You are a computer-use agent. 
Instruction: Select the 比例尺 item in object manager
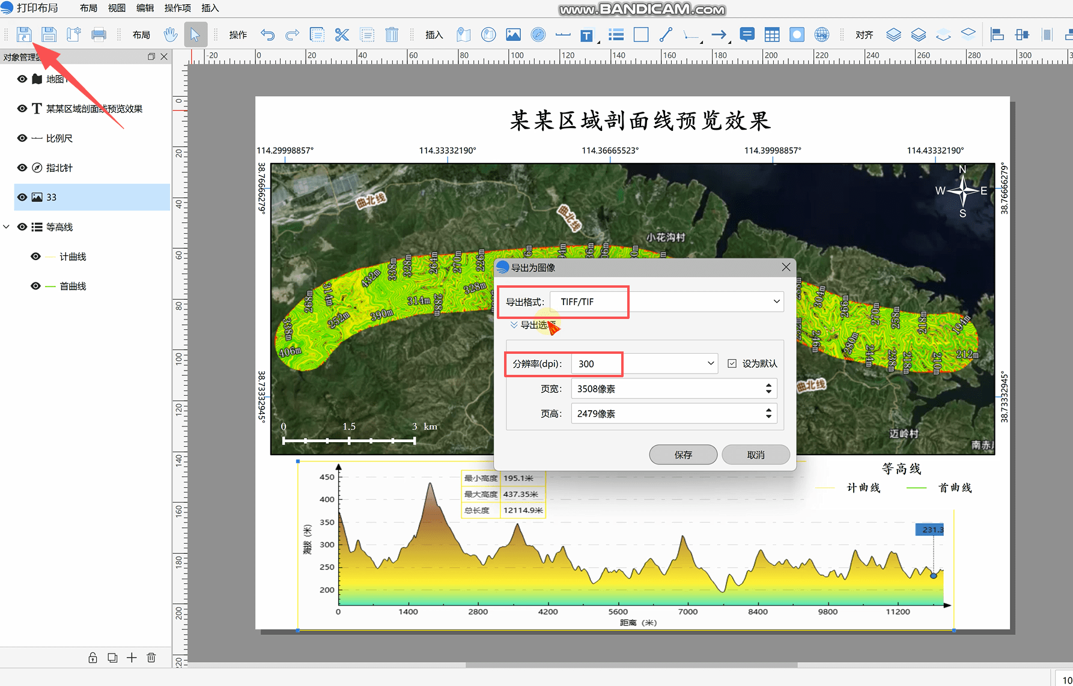point(59,138)
